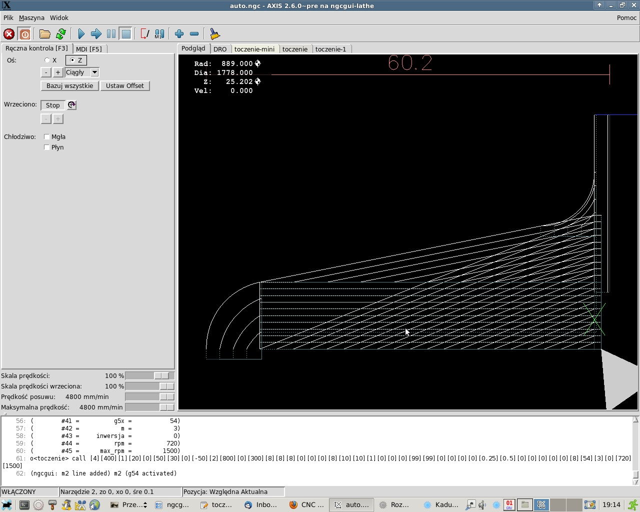Switch to the Inbo... mail taskbar window
The height and width of the screenshot is (512, 640).
point(261,505)
